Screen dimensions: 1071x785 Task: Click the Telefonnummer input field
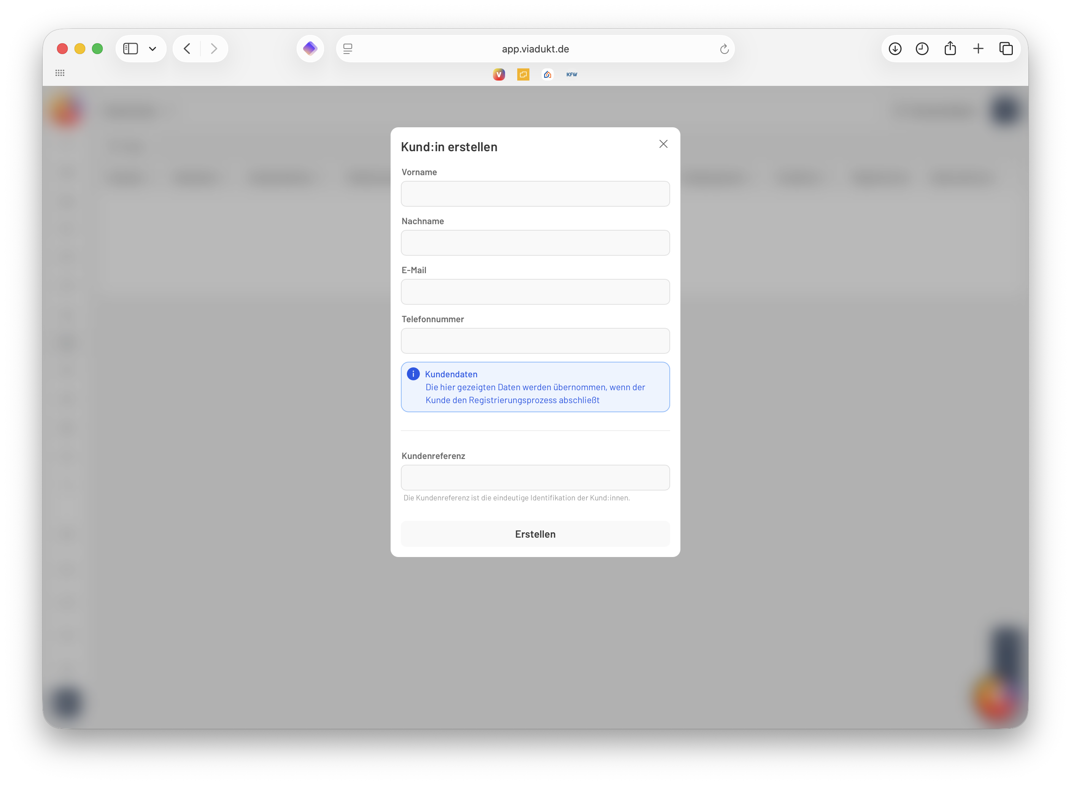[x=535, y=341]
